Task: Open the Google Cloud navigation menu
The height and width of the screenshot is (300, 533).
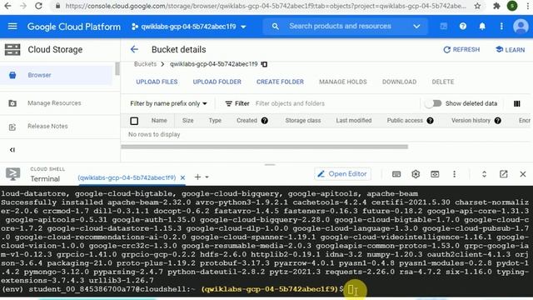Action: tap(12, 26)
